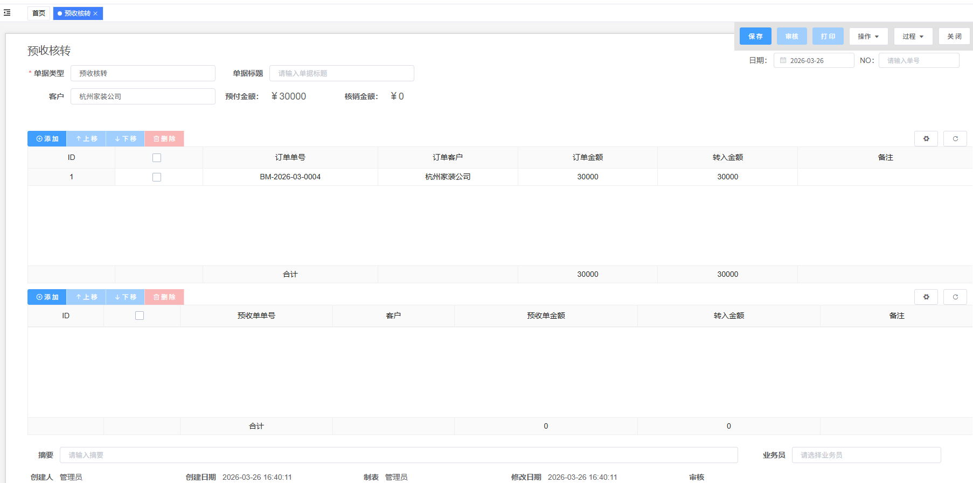Expand the 过程 dropdown menu

click(x=913, y=37)
